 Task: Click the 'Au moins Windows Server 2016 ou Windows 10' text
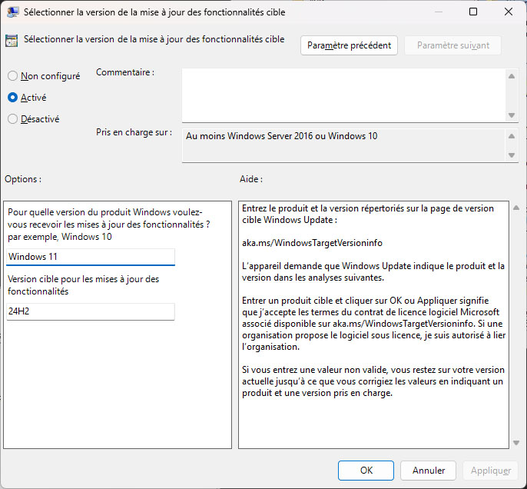pyautogui.click(x=282, y=136)
